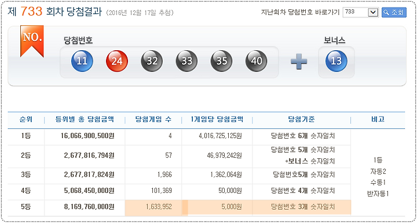The image size is (417, 223).
Task: Click the 제 733 회차 당첨결과 title
Action: click(55, 12)
